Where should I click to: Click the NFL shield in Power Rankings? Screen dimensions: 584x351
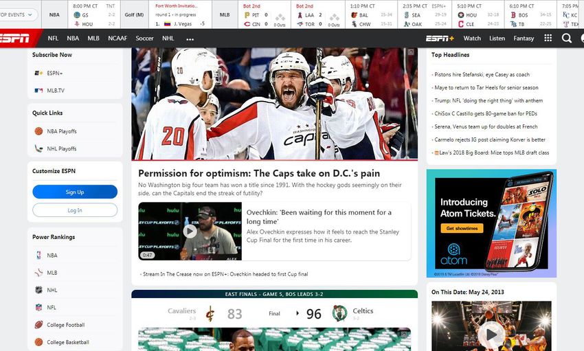pyautogui.click(x=38, y=308)
